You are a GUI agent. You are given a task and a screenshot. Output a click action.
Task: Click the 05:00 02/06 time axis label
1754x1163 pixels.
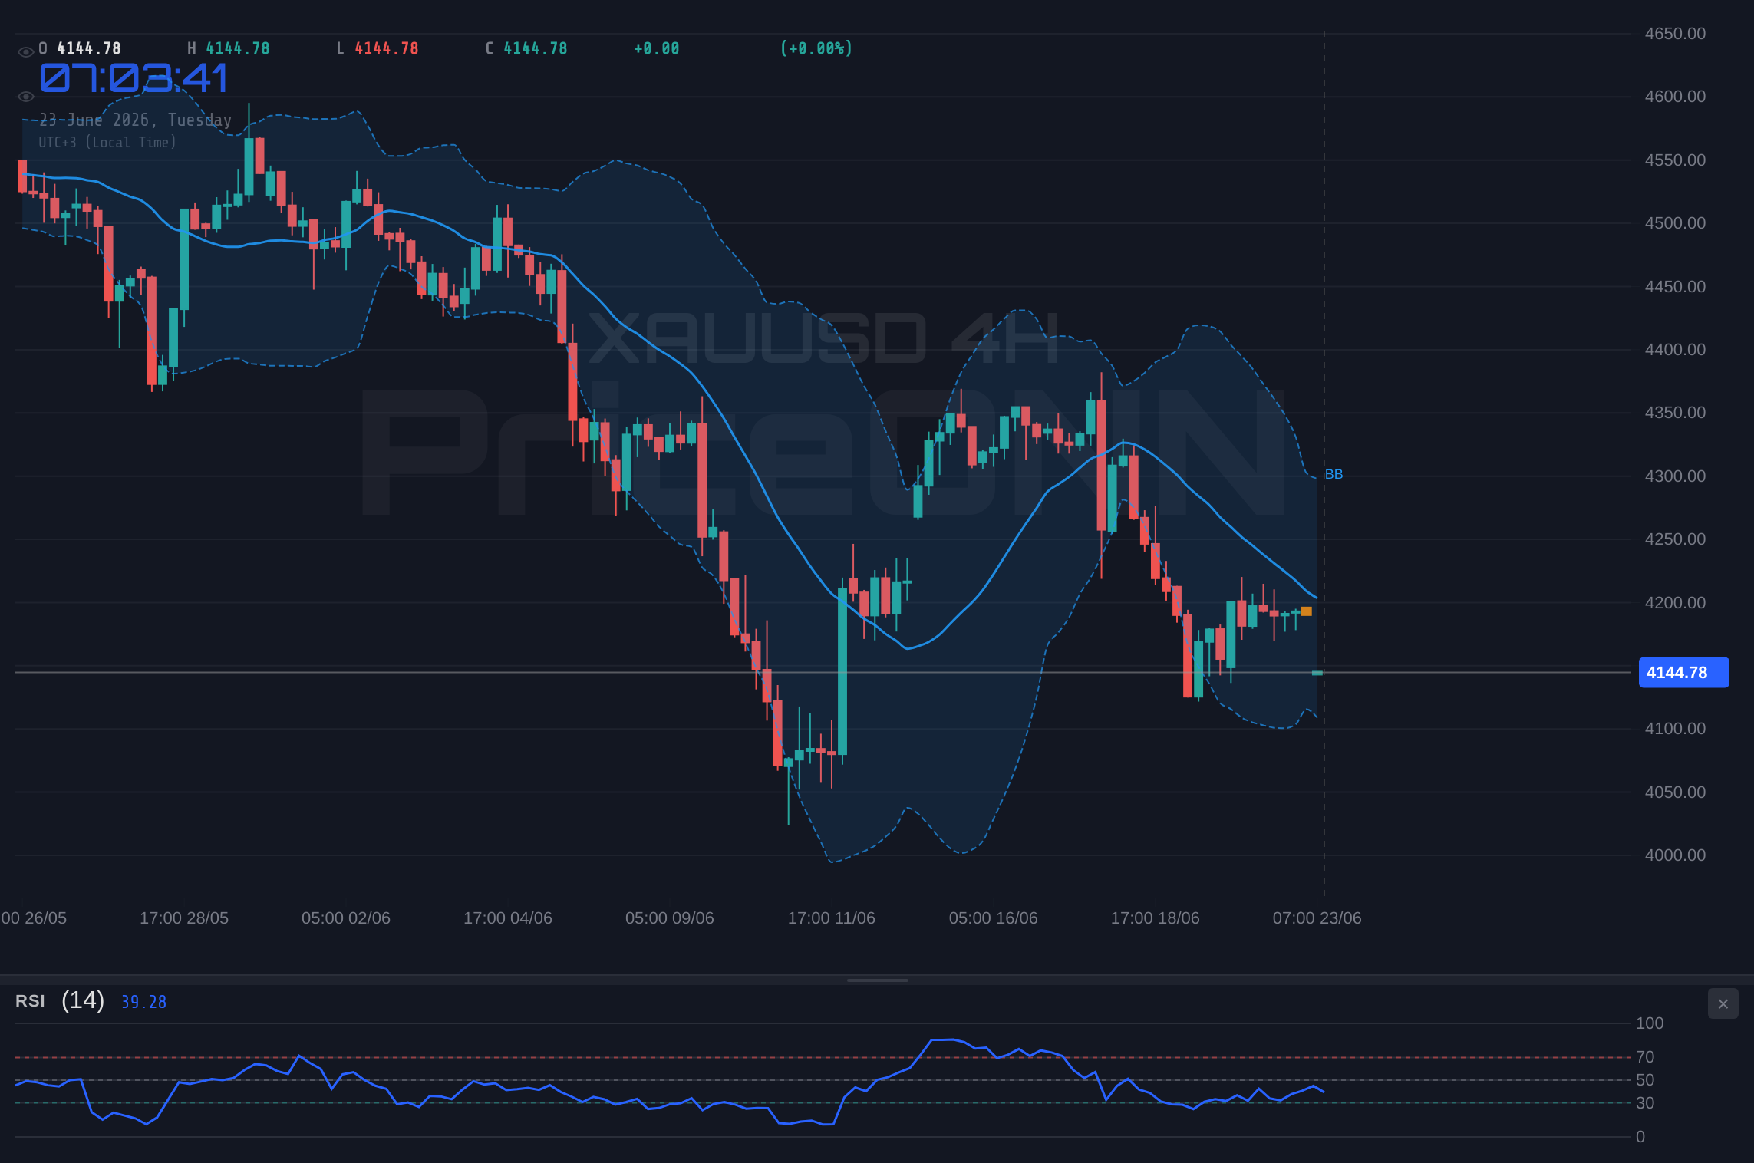346,918
